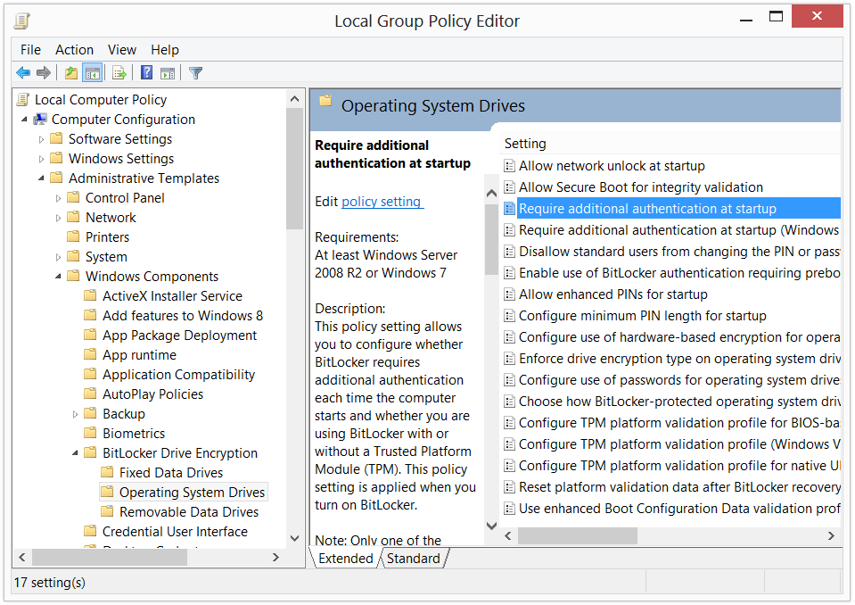
Task: Select Configure TPM platform validation profile for BIOS-based
Action: pos(672,423)
